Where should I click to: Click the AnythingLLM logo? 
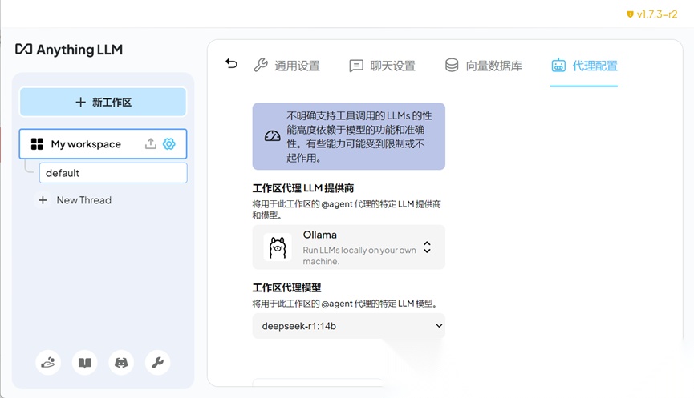tap(69, 50)
